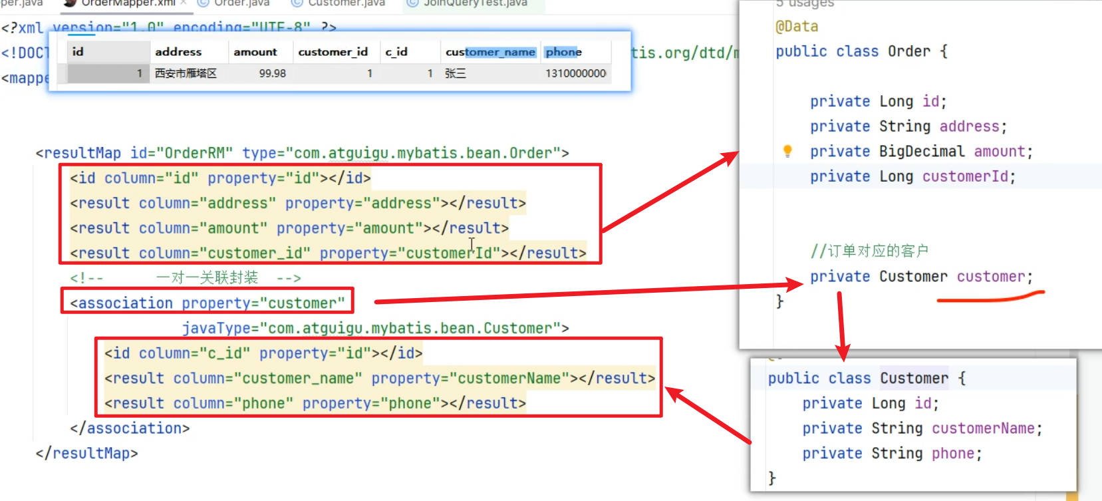
Task: Click the Order.java class icon
Action: 203,3
